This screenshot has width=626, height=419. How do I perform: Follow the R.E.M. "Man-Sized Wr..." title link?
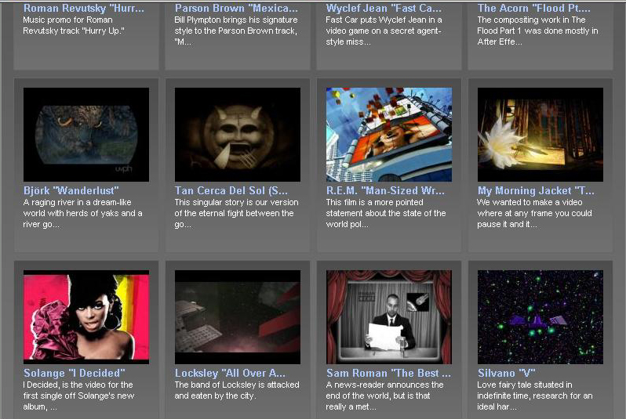coord(385,190)
